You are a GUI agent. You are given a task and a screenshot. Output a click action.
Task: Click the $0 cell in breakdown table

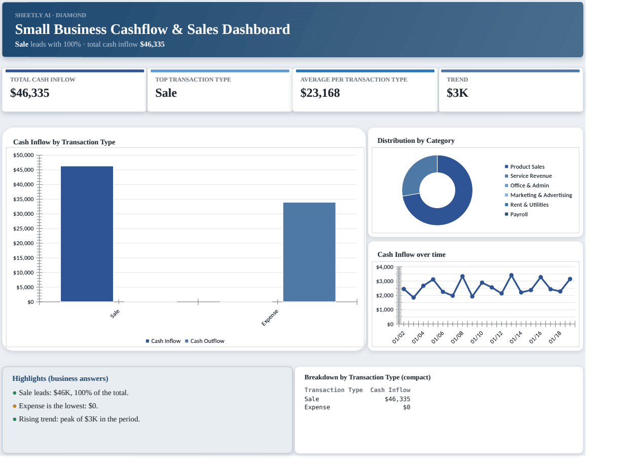click(407, 407)
